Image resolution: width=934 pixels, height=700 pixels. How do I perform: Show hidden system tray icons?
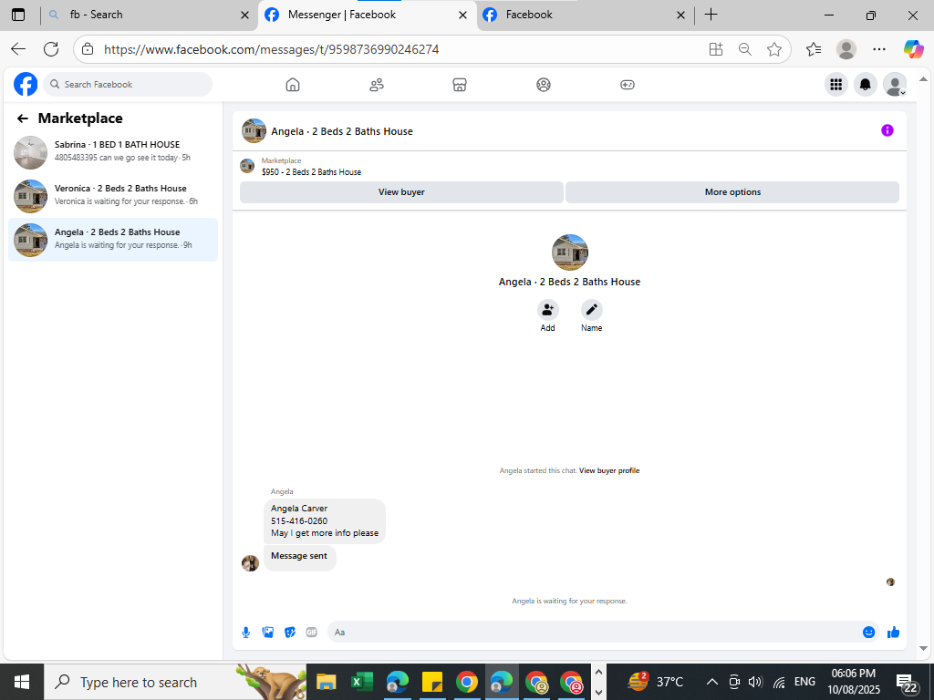pyautogui.click(x=711, y=682)
